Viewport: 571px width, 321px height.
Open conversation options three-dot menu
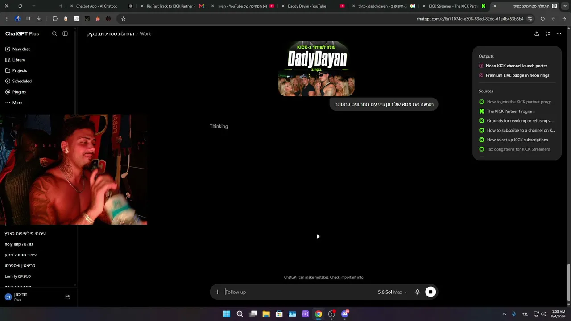click(559, 34)
